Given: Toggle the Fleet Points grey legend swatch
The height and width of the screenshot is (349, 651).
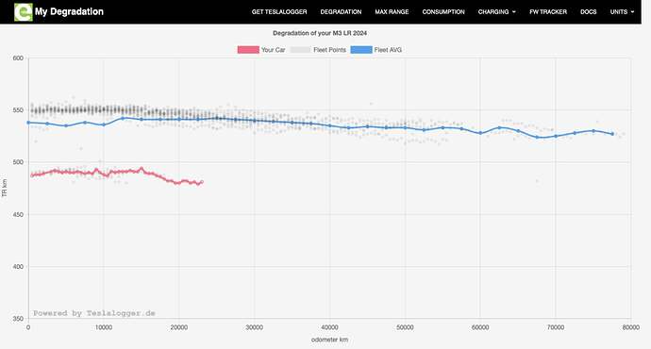Looking at the screenshot, I should point(301,50).
